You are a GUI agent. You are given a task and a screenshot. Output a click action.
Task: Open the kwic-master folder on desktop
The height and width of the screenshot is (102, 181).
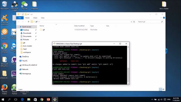164,5
